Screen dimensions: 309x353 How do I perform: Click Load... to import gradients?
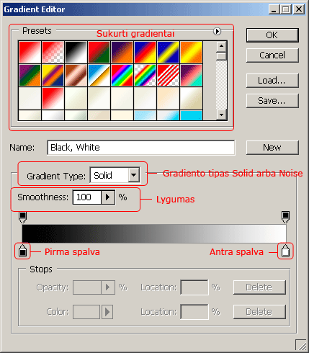(272, 81)
